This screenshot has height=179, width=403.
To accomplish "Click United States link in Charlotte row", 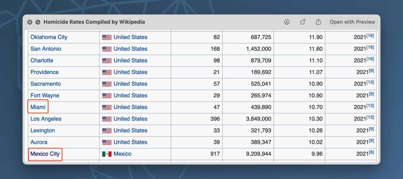I will tap(130, 60).
